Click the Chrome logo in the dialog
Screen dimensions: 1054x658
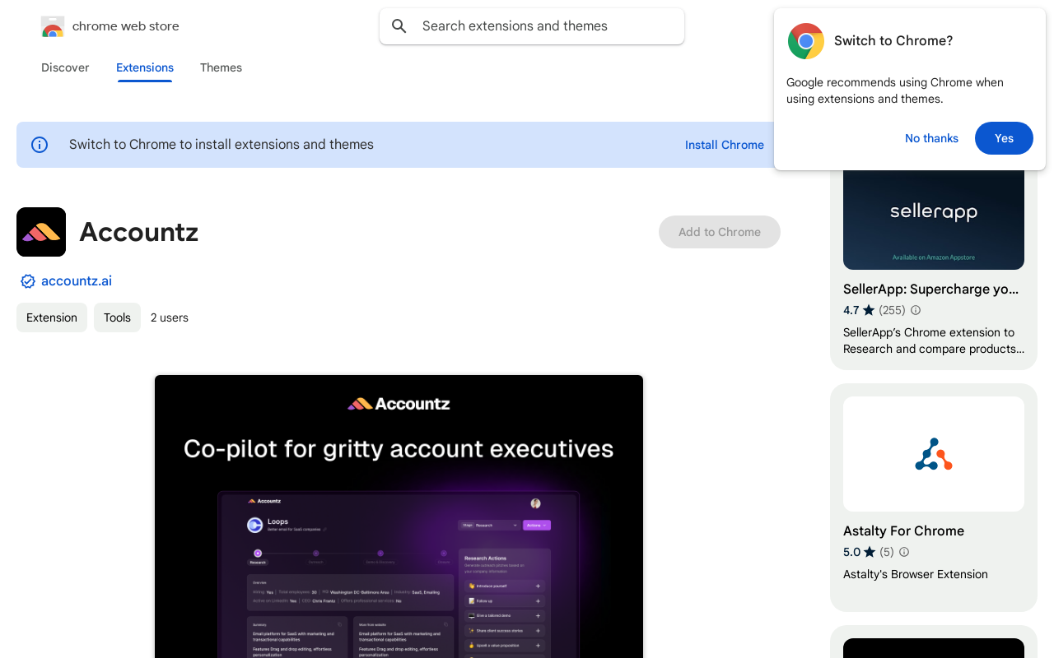[x=804, y=40]
